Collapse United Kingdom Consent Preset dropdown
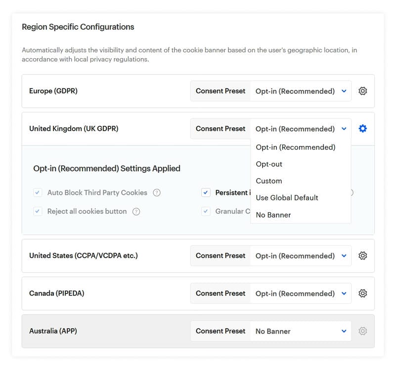396x370 pixels. (x=301, y=129)
